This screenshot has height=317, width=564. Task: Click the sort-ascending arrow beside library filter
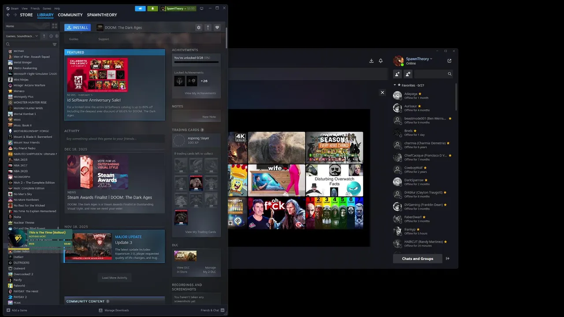point(44,36)
